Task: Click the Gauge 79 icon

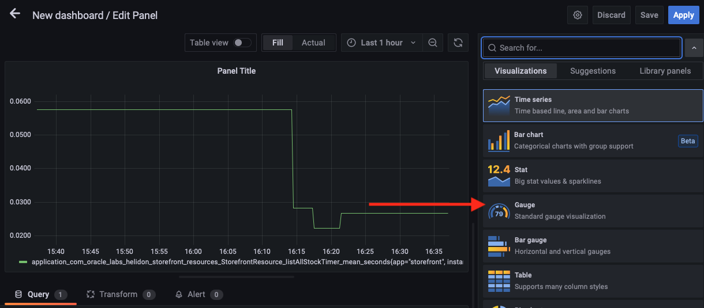Action: click(x=499, y=211)
